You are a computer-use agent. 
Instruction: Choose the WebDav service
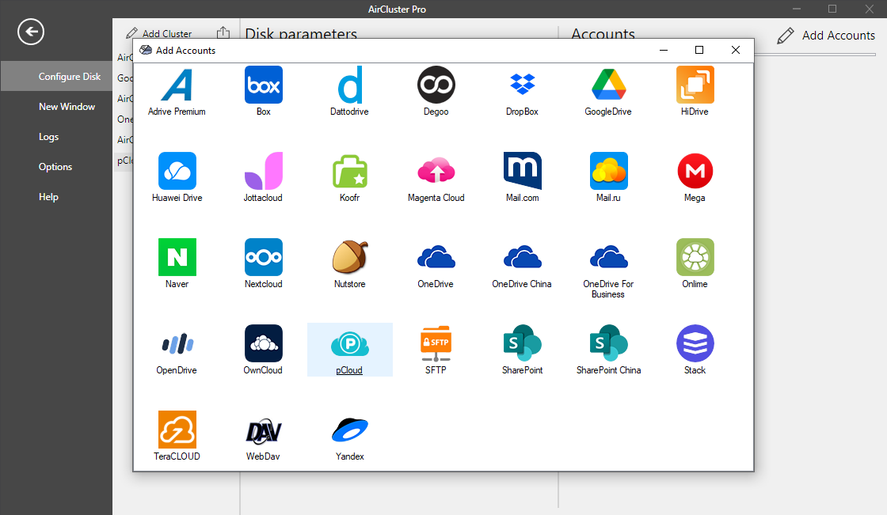[263, 435]
